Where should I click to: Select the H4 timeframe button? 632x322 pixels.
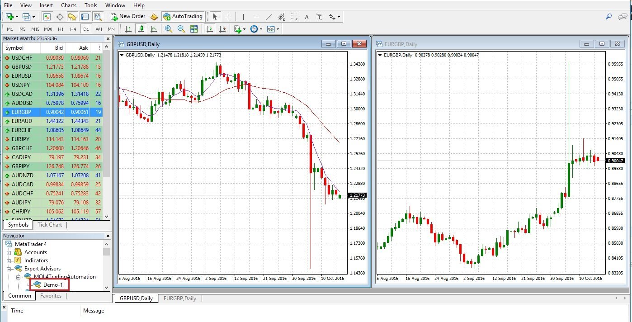(73, 29)
